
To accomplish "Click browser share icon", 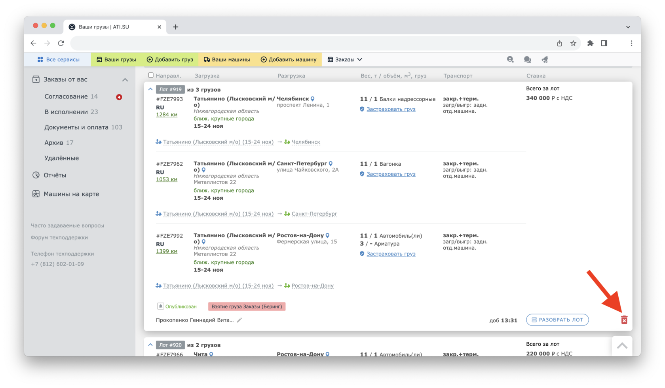I will point(559,43).
